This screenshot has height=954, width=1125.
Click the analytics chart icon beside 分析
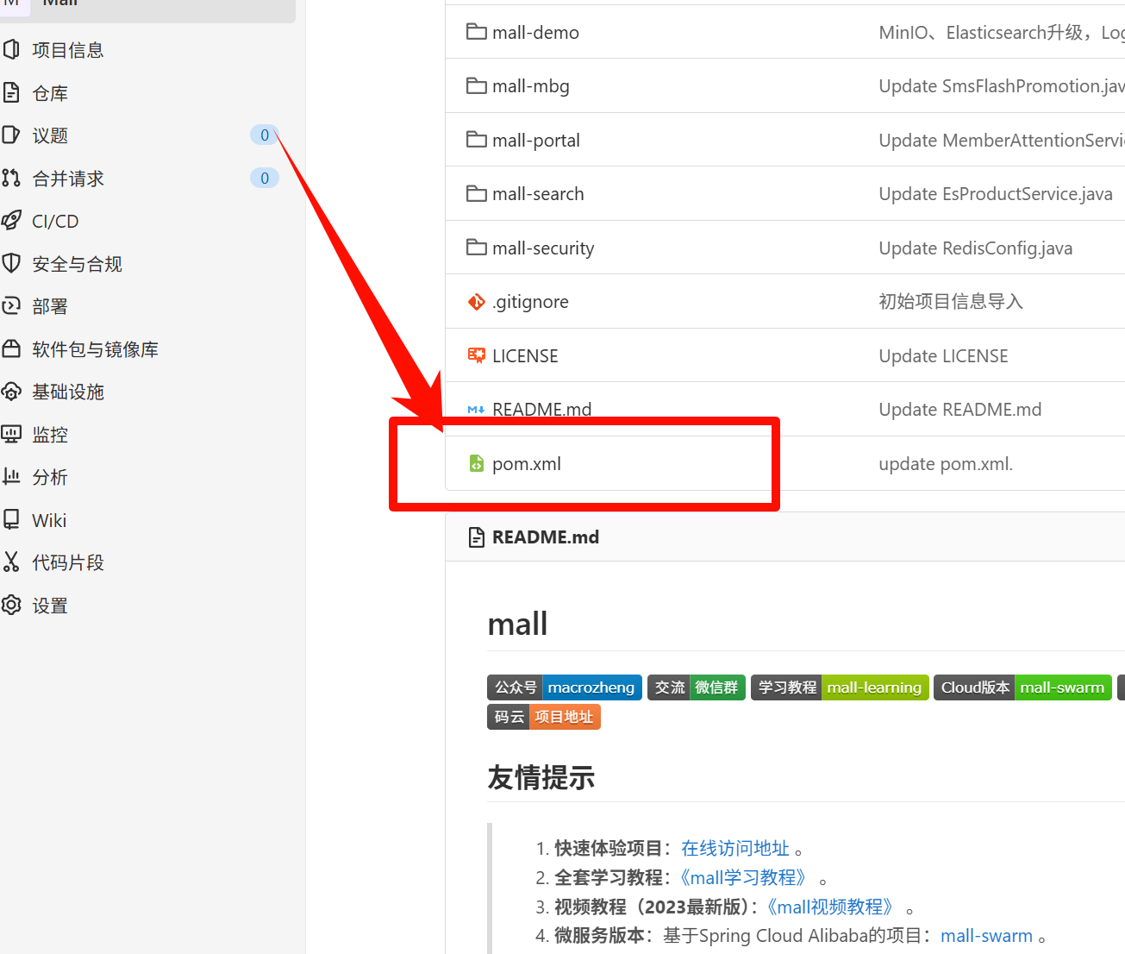coord(11,477)
